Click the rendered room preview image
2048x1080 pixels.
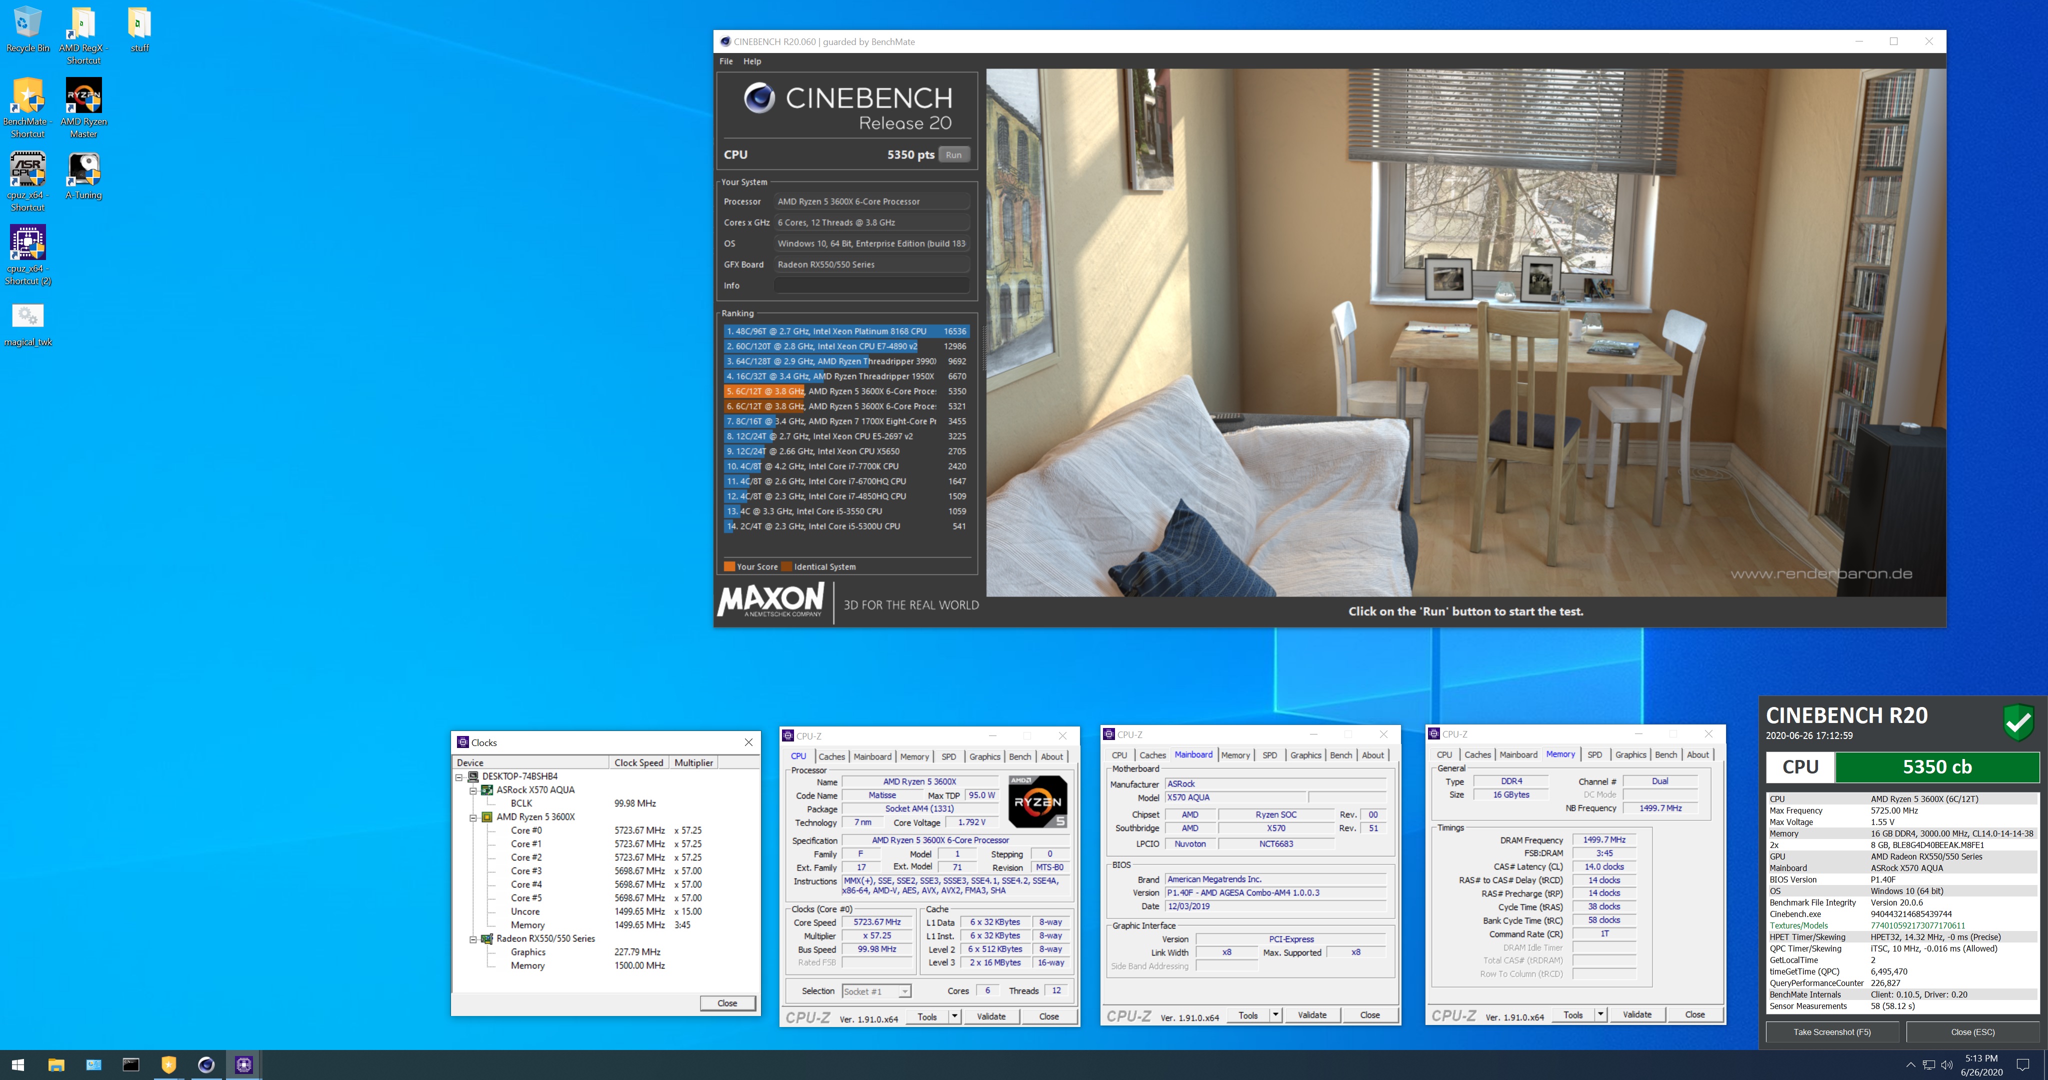pyautogui.click(x=1466, y=332)
